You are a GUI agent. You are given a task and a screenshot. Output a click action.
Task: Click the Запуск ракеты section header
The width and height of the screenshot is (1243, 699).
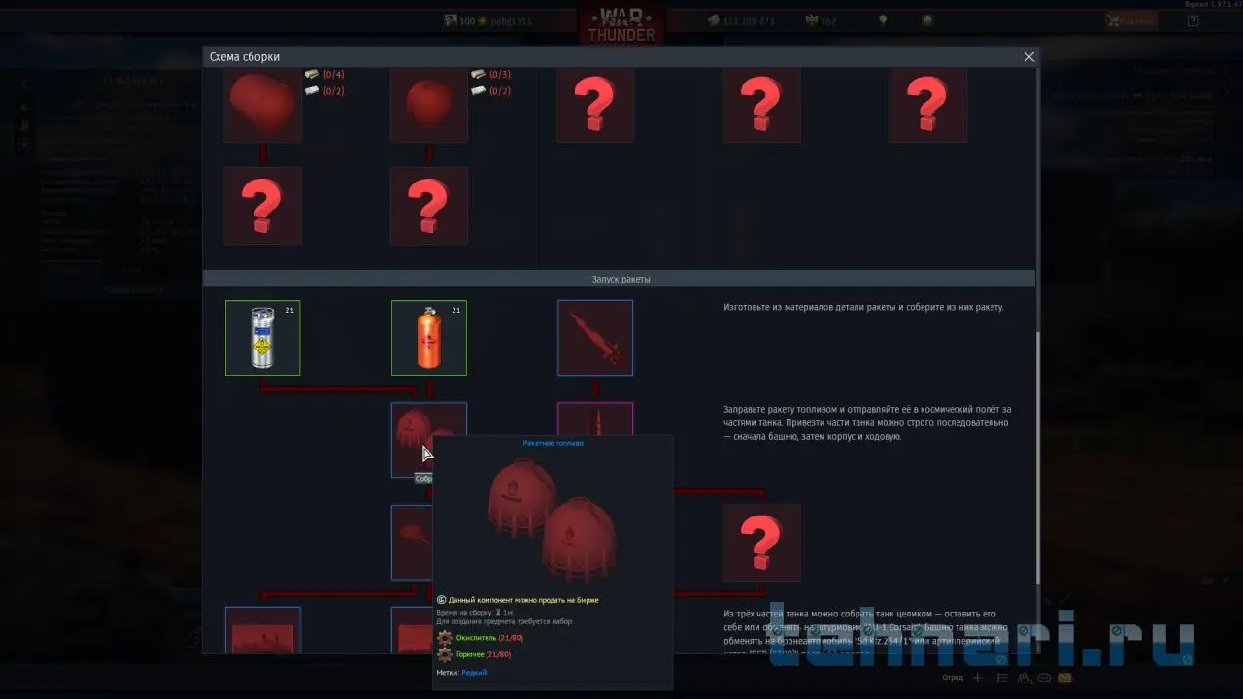coord(621,279)
